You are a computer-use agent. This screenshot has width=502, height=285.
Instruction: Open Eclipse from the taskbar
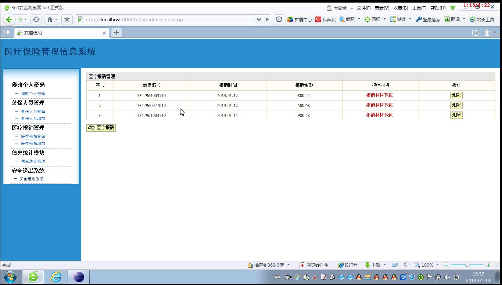tap(79, 277)
